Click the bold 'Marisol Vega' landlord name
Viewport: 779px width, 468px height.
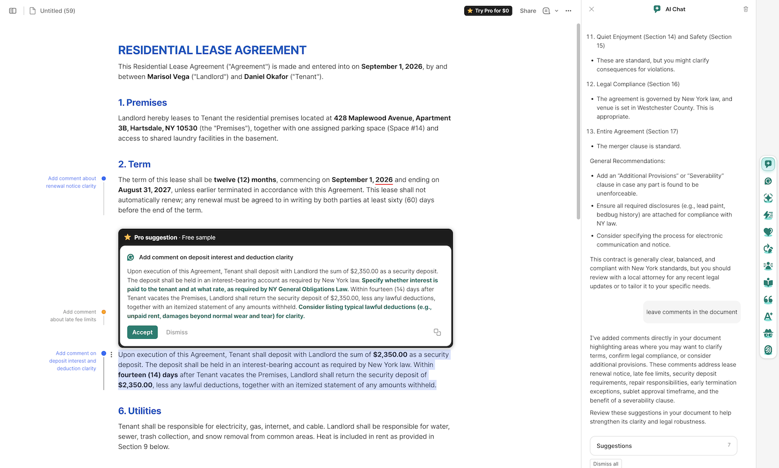click(x=168, y=77)
